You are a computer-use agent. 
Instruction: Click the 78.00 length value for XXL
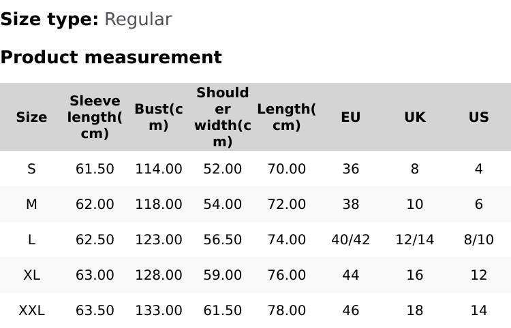[x=286, y=310]
